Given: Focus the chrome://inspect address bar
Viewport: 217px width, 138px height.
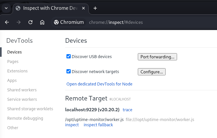Looking at the screenshot, I should pyautogui.click(x=116, y=23).
